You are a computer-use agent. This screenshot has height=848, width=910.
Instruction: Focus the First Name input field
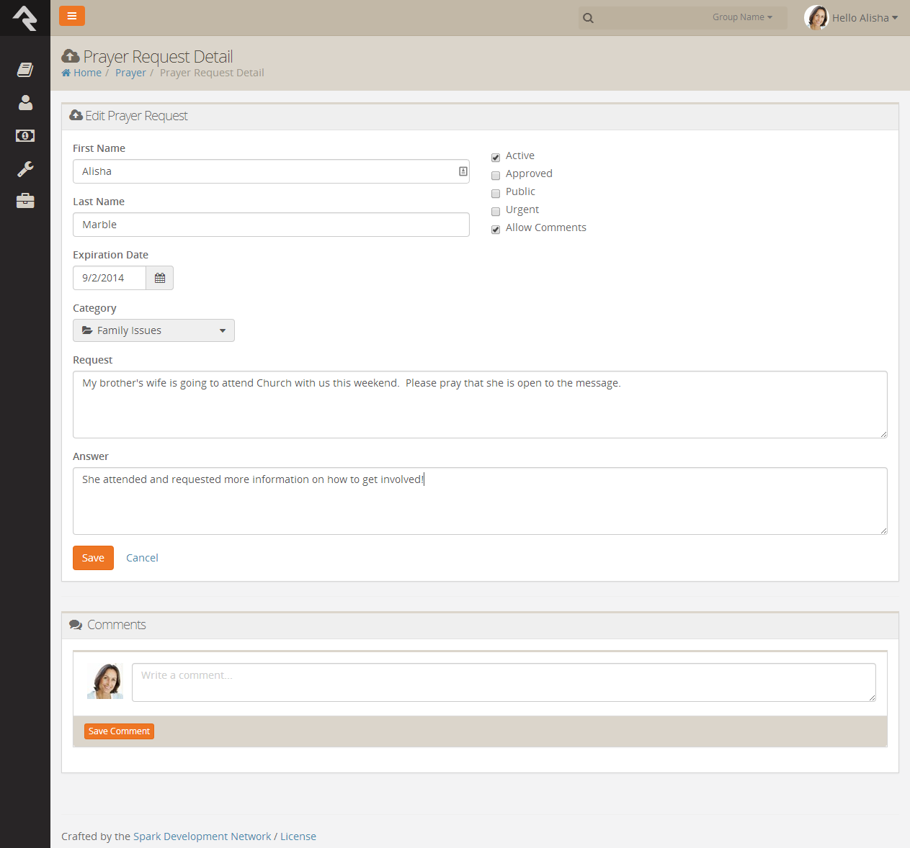point(271,171)
